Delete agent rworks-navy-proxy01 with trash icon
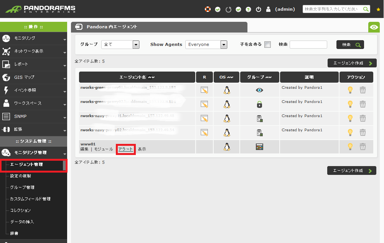 coord(363,119)
